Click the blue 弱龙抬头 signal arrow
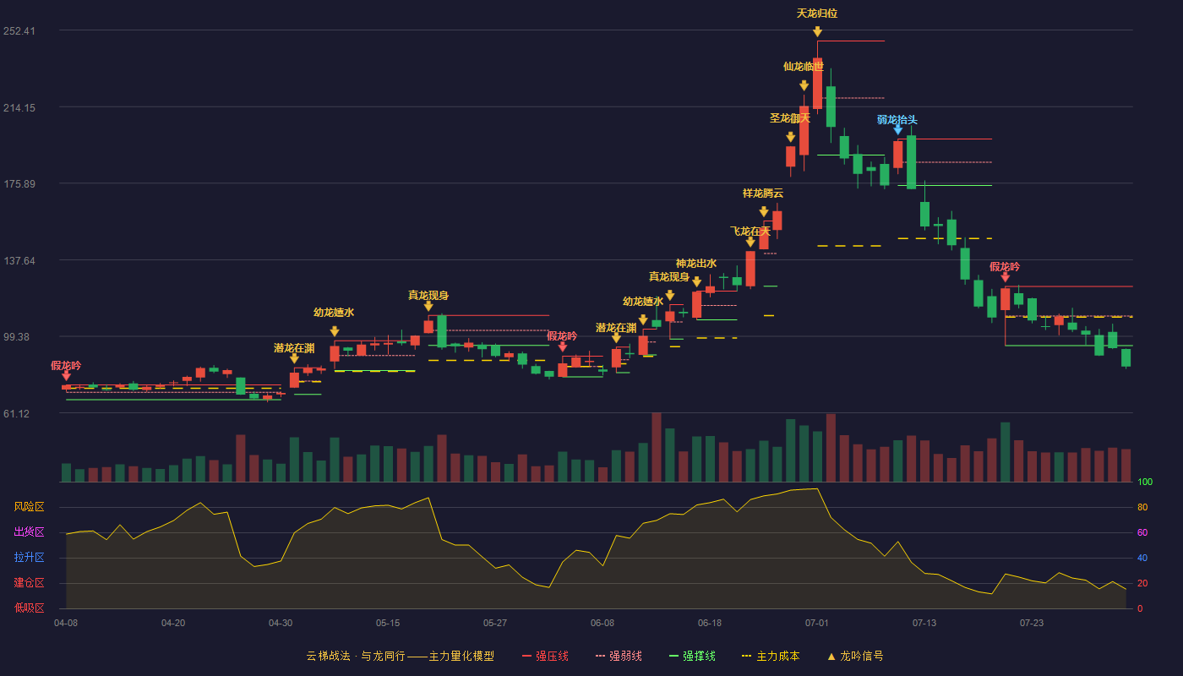The width and height of the screenshot is (1183, 676). pos(898,130)
